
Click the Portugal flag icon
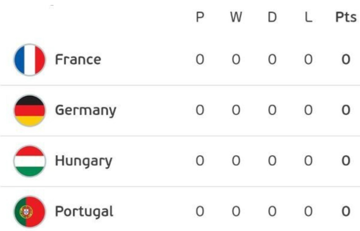click(30, 212)
